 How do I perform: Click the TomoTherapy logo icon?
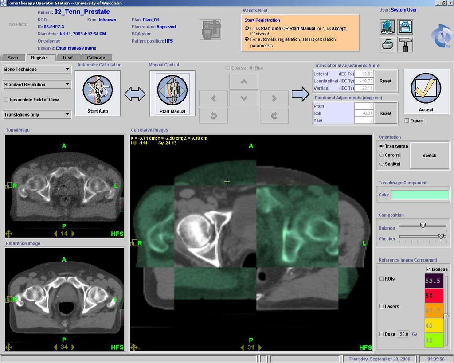click(440, 36)
